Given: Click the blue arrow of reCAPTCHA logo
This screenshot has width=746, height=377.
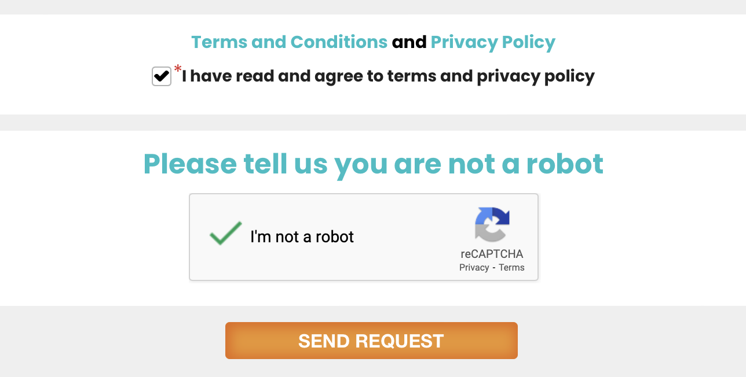Looking at the screenshot, I should click(x=500, y=216).
